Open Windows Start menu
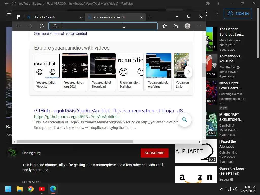The image size is (260, 195). (x=8, y=189)
